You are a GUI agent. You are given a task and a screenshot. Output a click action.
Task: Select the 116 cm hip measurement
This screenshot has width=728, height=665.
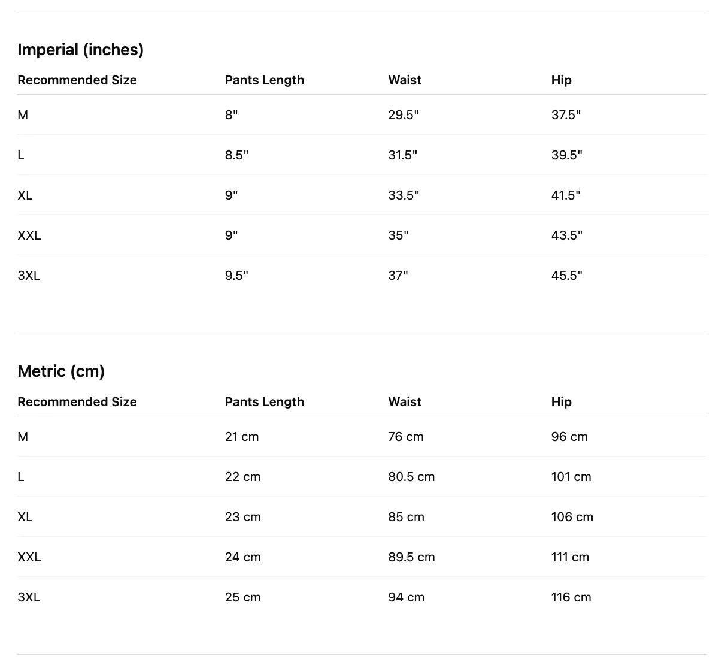[571, 597]
